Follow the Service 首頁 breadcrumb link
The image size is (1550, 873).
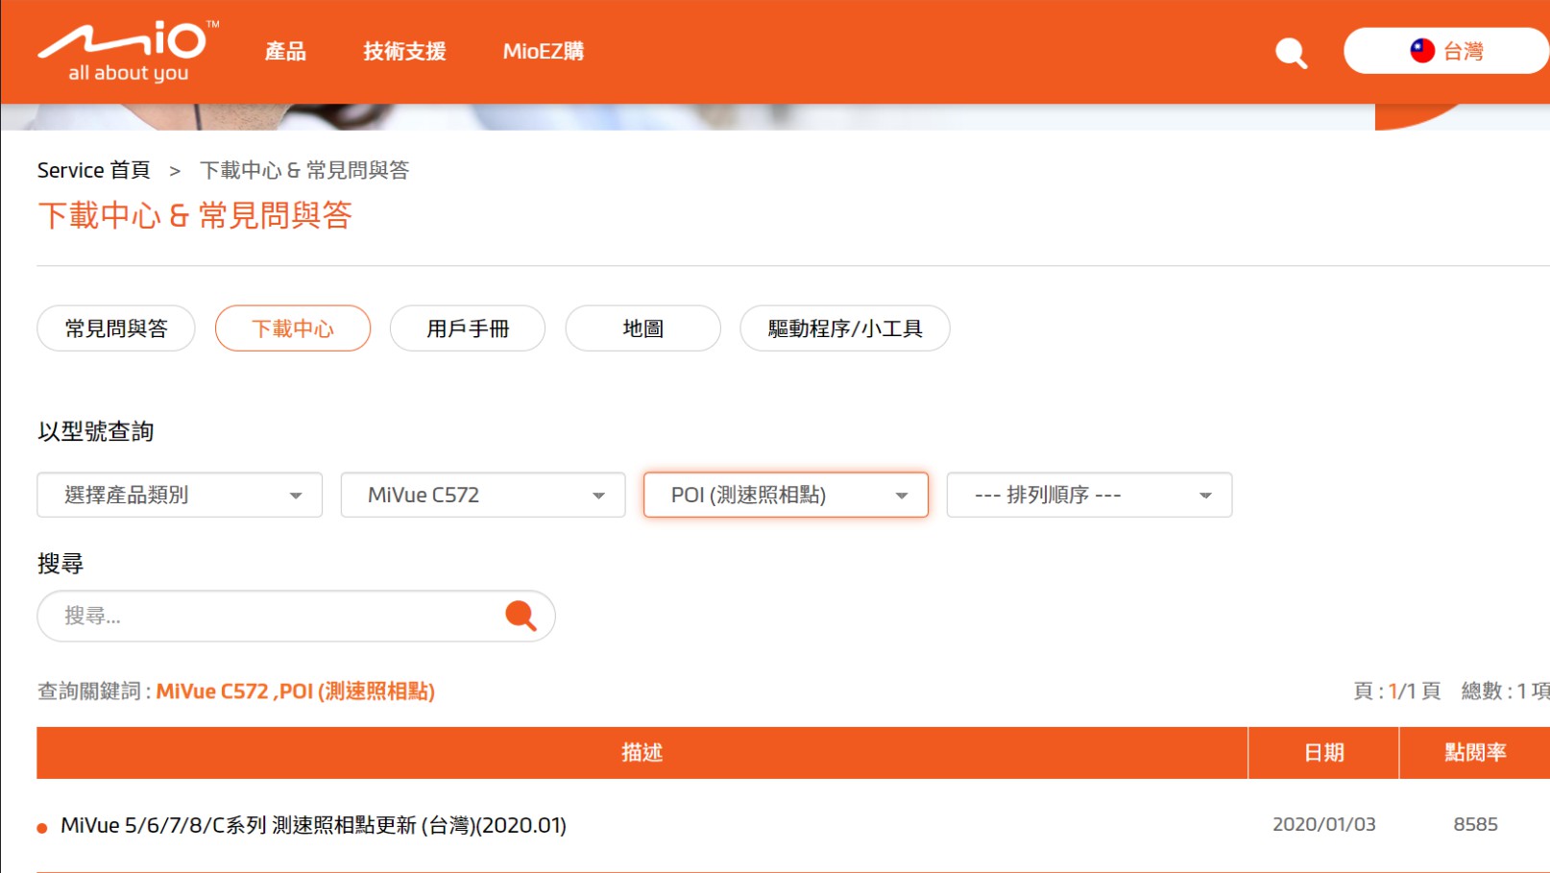(94, 170)
